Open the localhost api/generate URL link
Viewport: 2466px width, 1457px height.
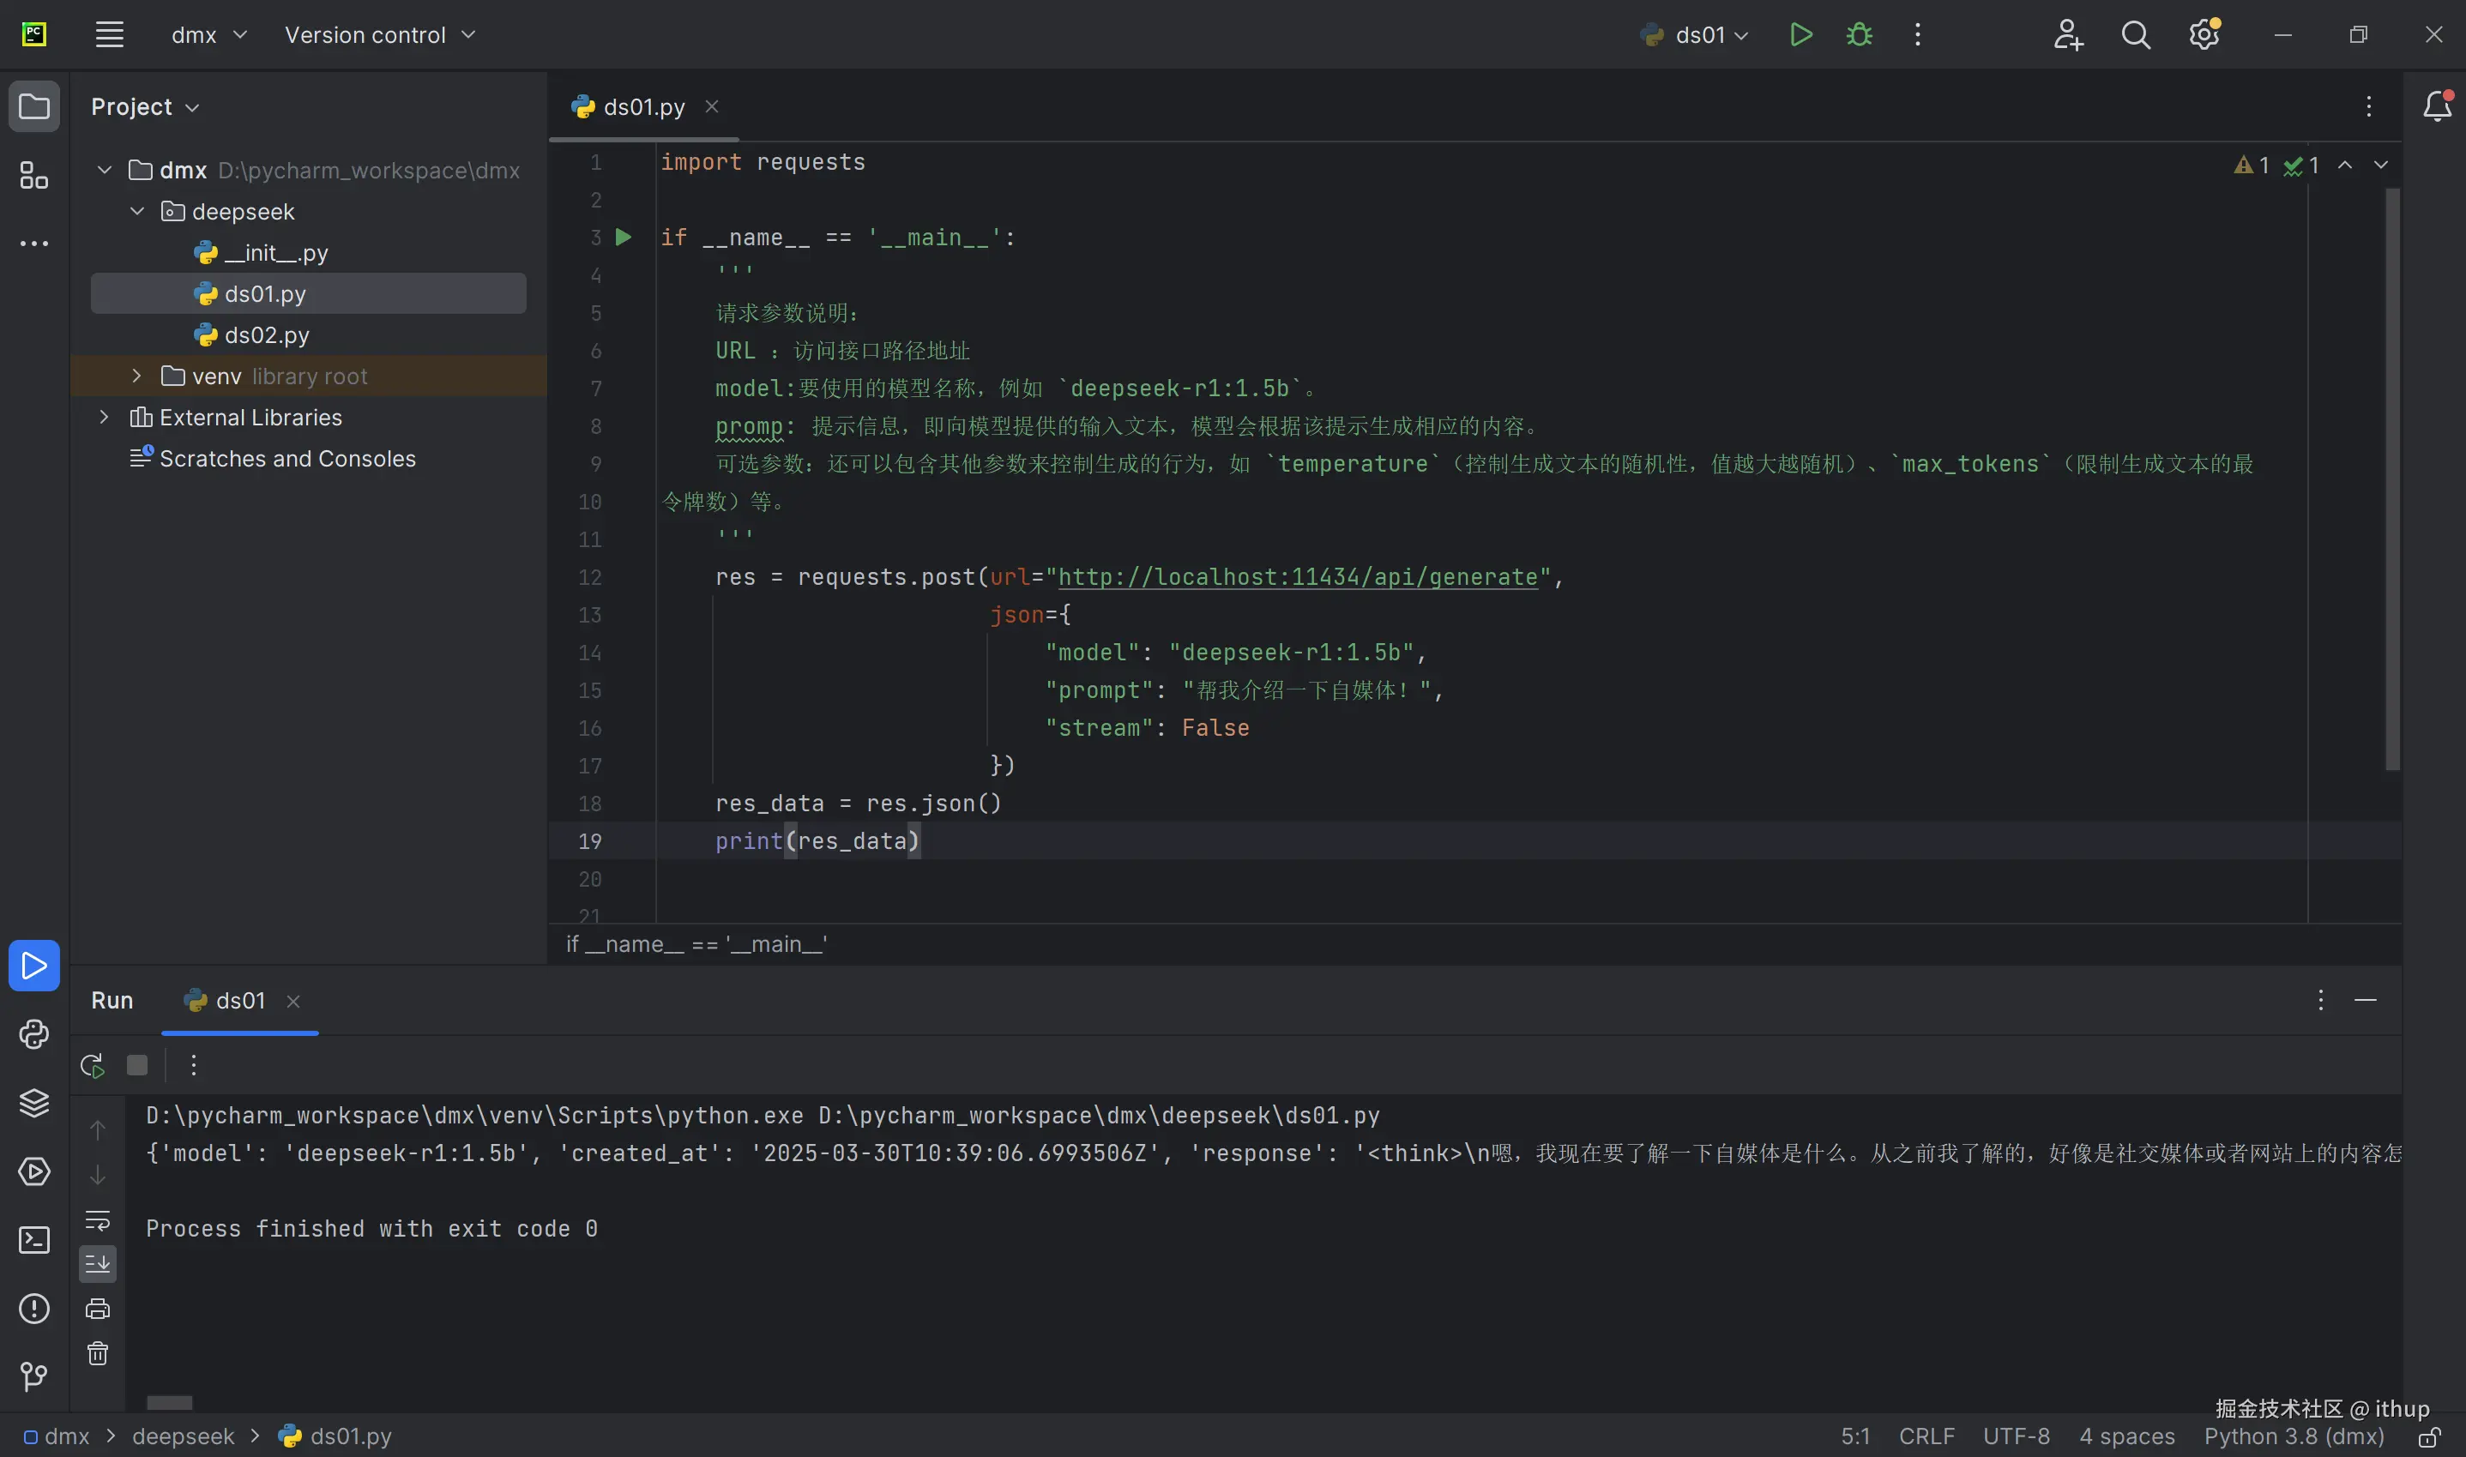1297,577
